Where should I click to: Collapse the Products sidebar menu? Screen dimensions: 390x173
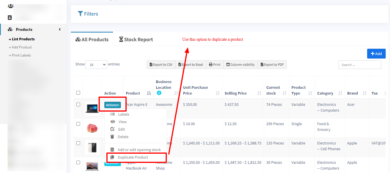pos(60,29)
